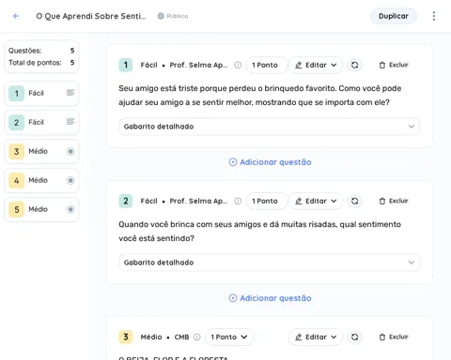Screen dimensions: 451x360
Task: Open the three-dot more options menu
Action: tap(434, 16)
